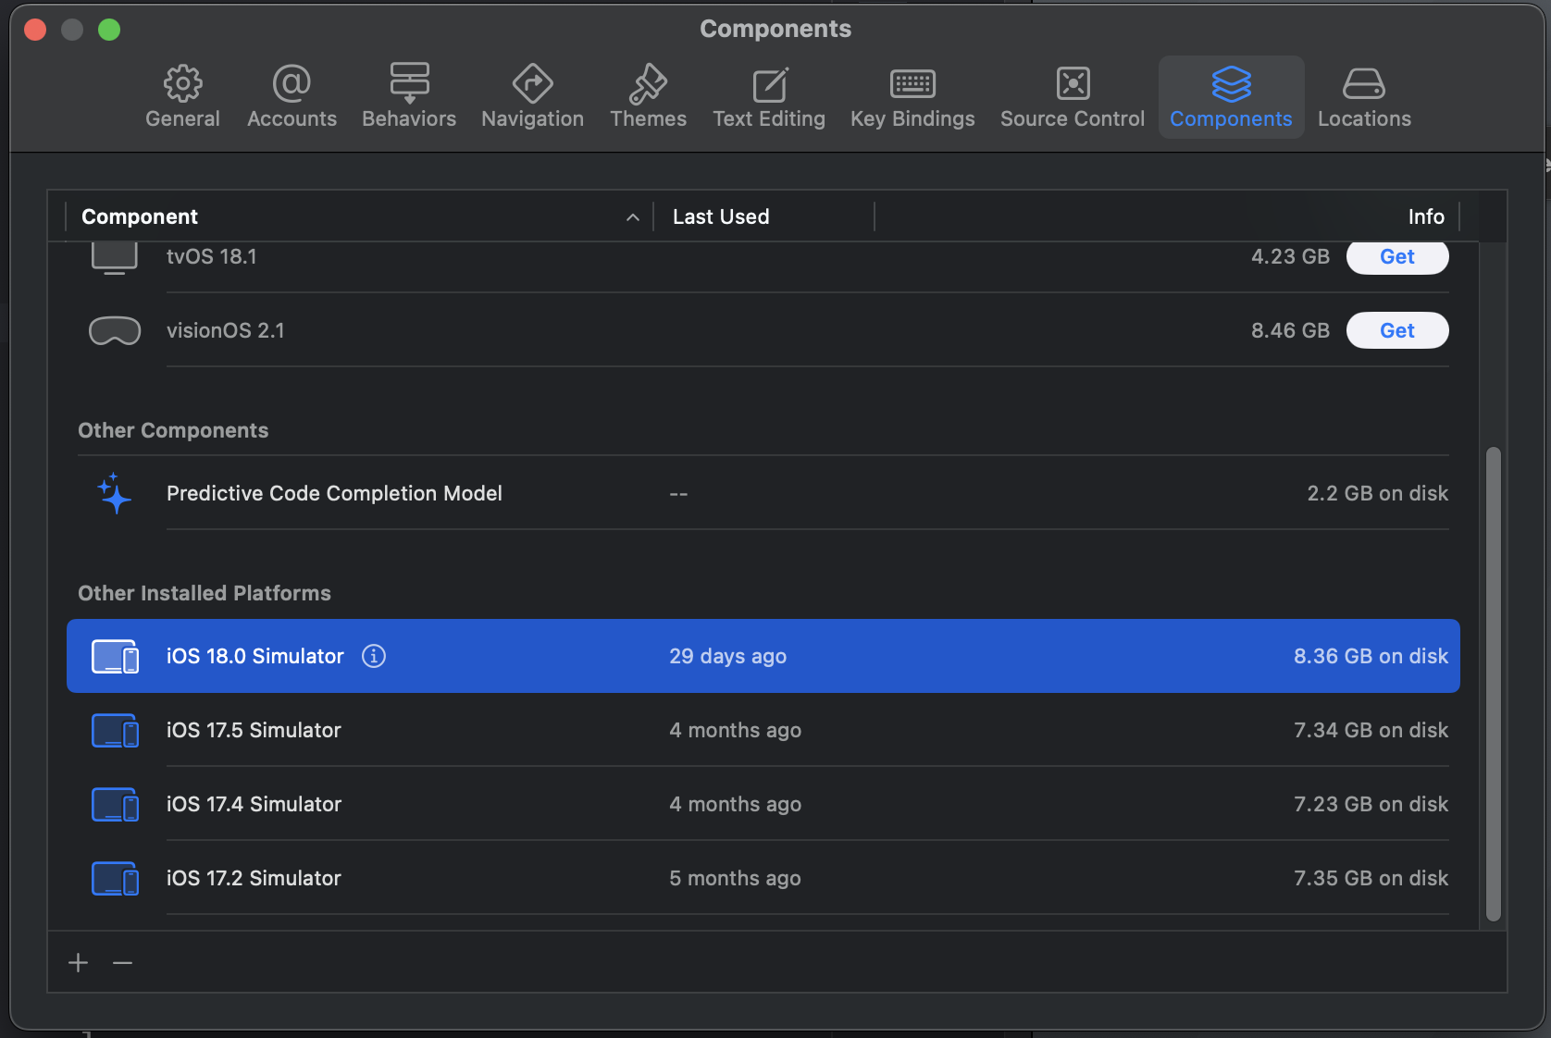Viewport: 1551px width, 1038px height.
Task: Open the Source Control icon
Action: tap(1073, 83)
